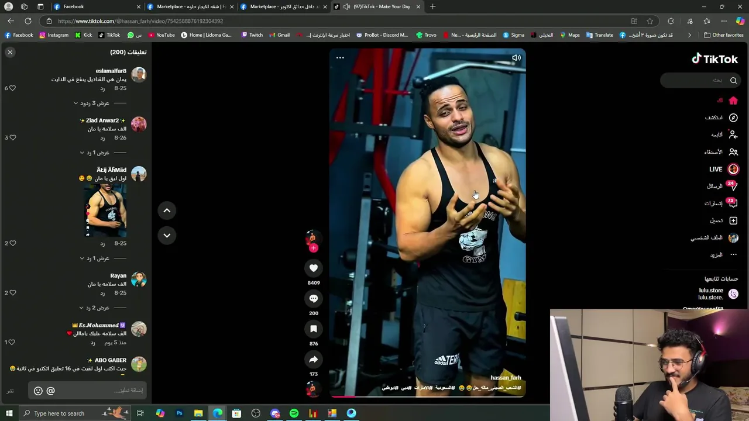749x421 pixels.
Task: Click Windows Start button
Action: point(9,413)
